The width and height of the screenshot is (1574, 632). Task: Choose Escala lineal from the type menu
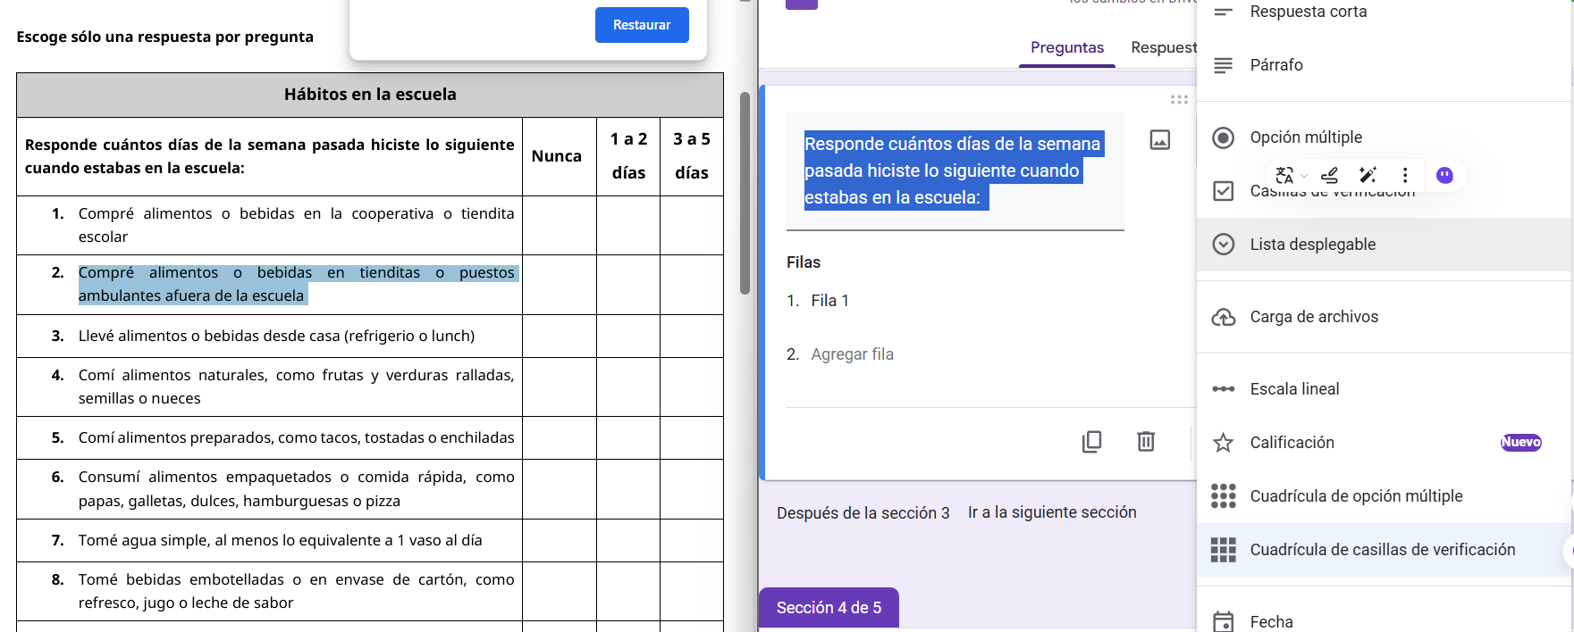(1294, 389)
